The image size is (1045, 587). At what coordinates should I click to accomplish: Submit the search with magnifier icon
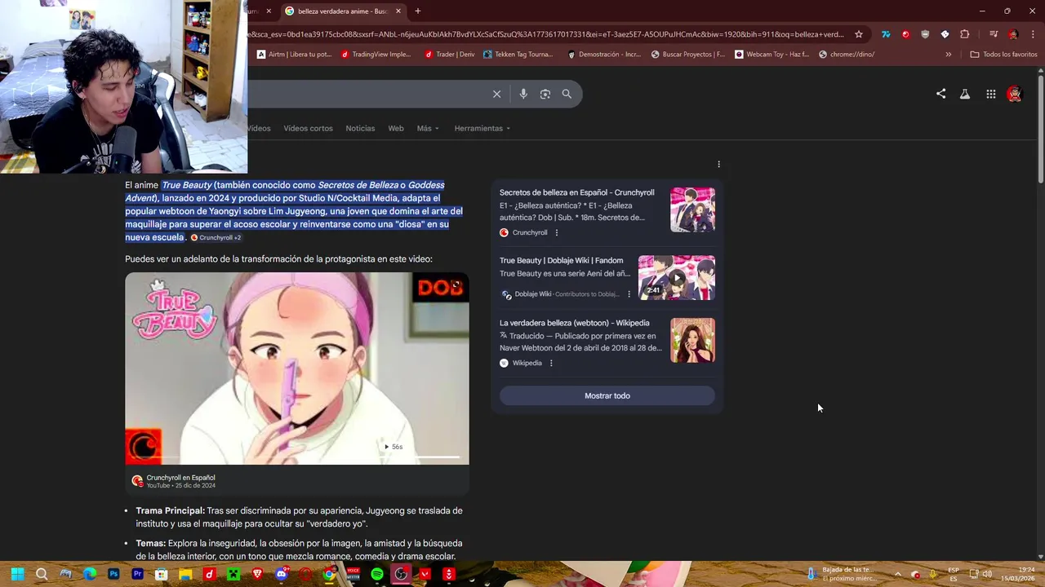pos(567,94)
